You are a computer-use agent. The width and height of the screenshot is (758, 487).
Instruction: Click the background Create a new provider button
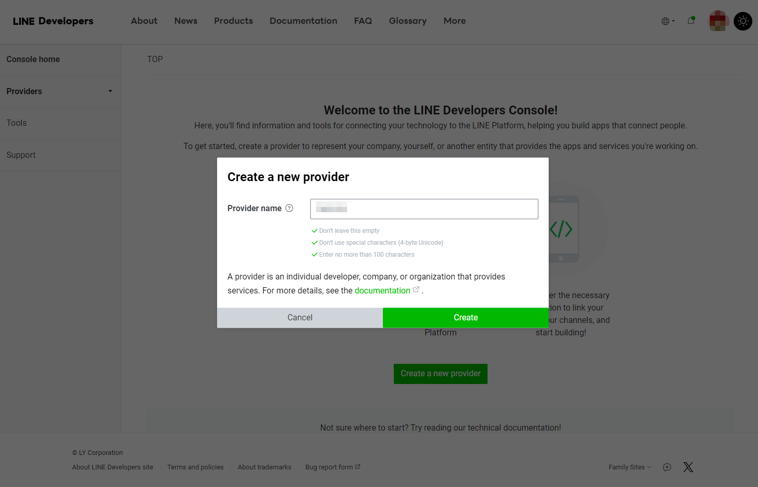[440, 374]
